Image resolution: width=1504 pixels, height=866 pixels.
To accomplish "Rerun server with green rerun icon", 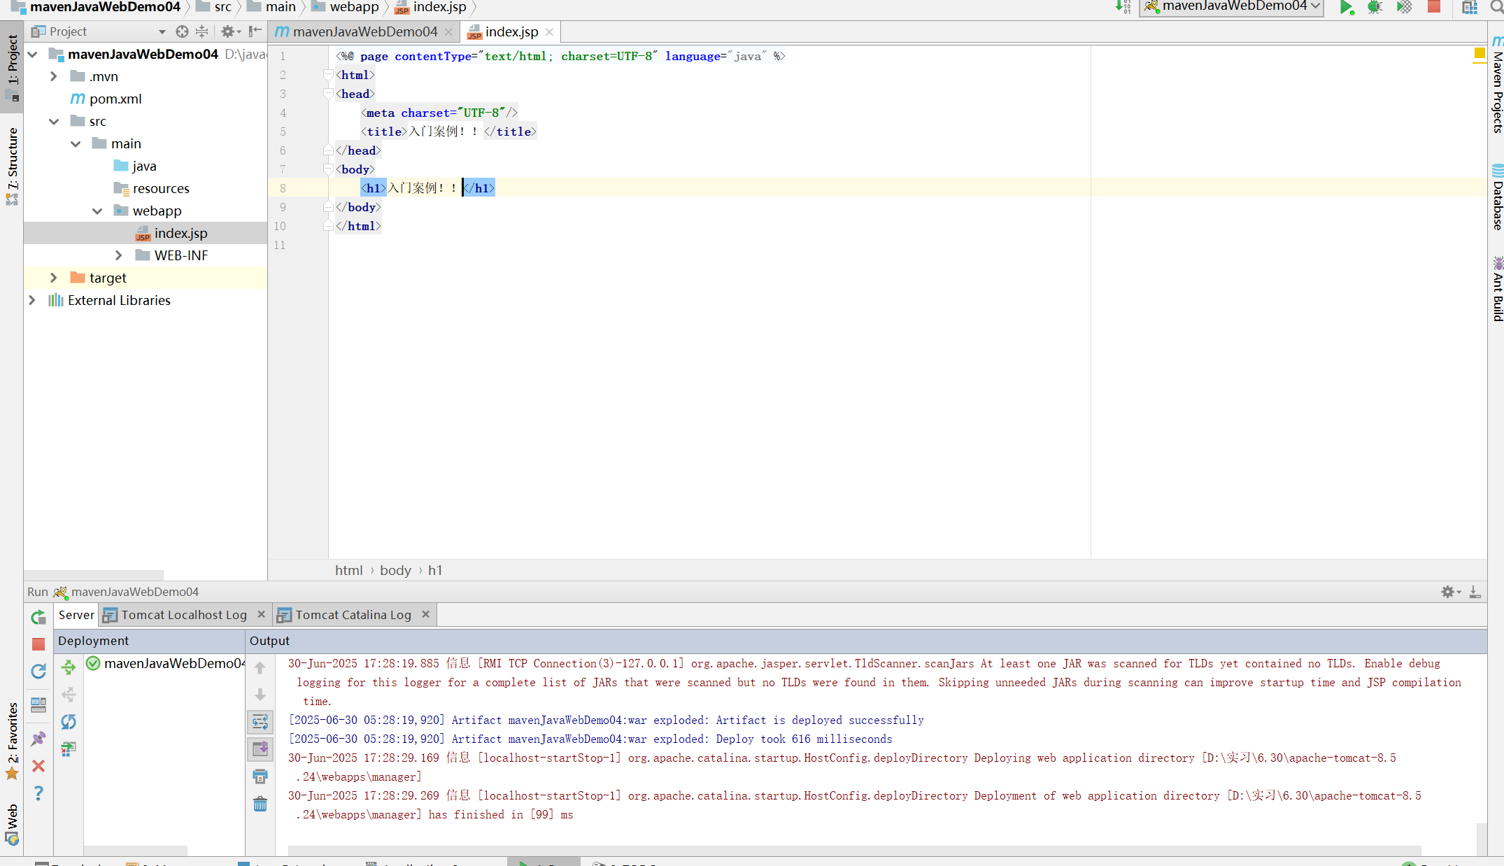I will point(38,617).
